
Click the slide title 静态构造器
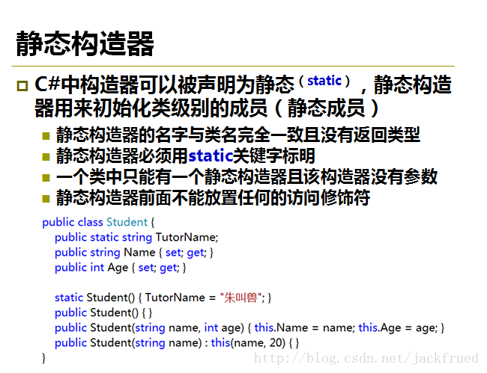tap(85, 43)
